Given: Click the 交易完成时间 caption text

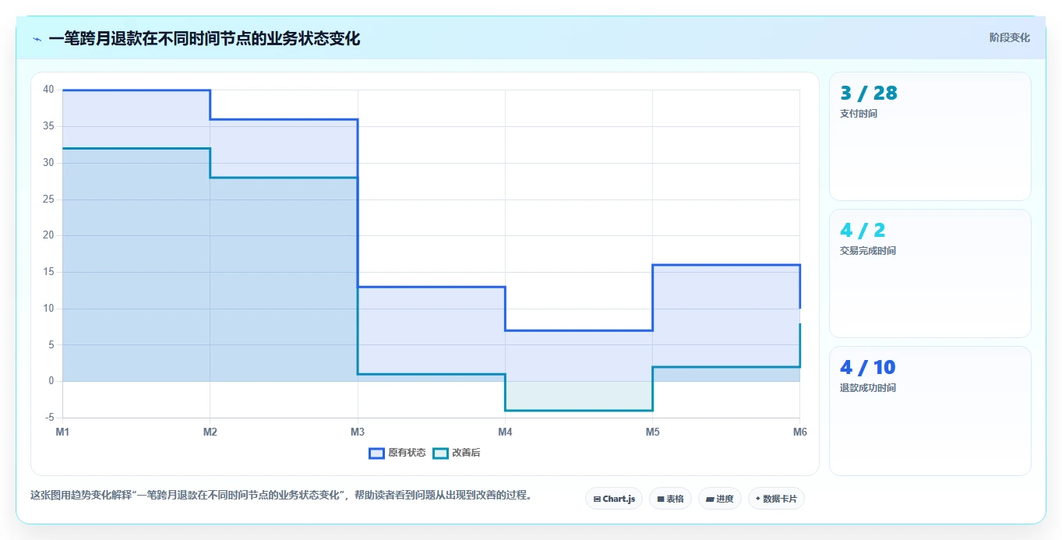Looking at the screenshot, I should 868,251.
